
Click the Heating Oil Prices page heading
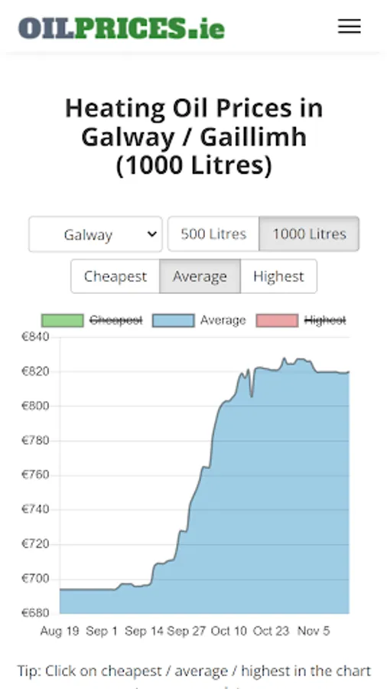pyautogui.click(x=193, y=137)
